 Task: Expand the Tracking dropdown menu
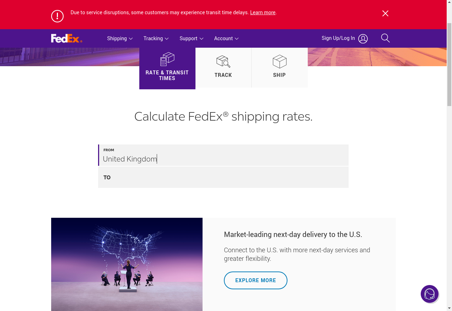pyautogui.click(x=156, y=38)
